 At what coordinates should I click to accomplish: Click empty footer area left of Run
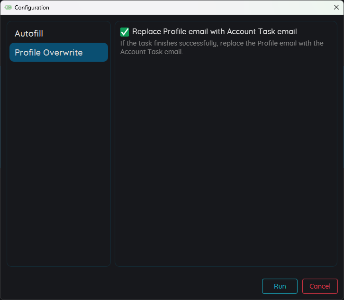(133, 286)
